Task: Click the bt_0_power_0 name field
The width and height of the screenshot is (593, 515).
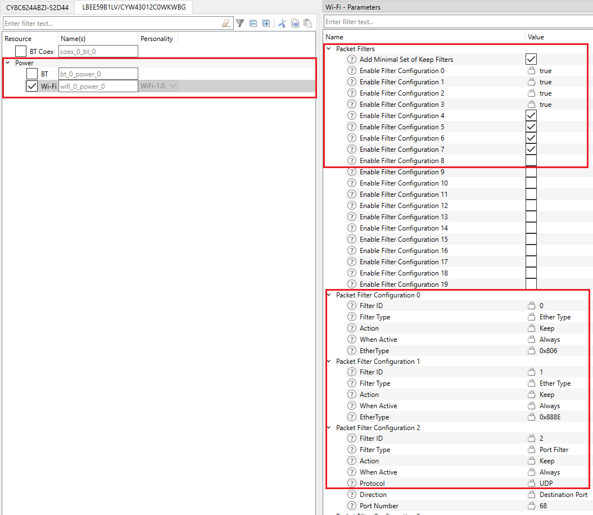Action: pyautogui.click(x=98, y=74)
